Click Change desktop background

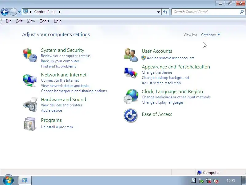point(165,78)
